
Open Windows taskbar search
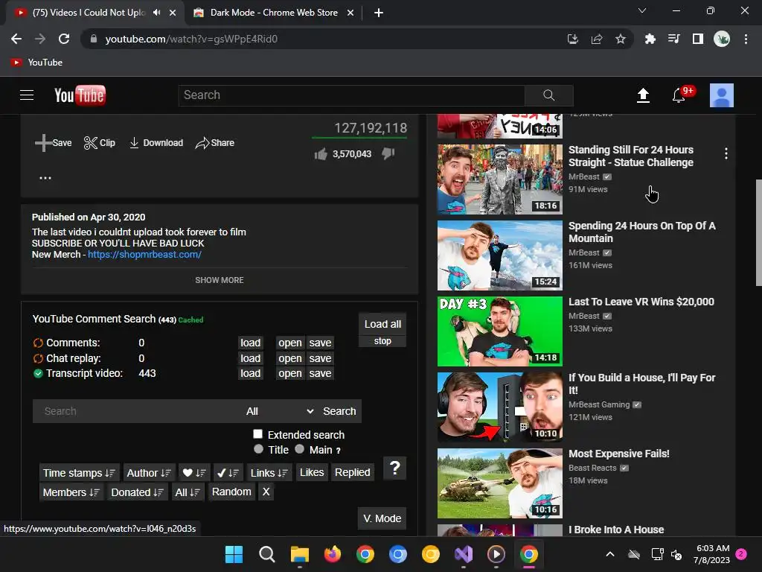point(267,554)
